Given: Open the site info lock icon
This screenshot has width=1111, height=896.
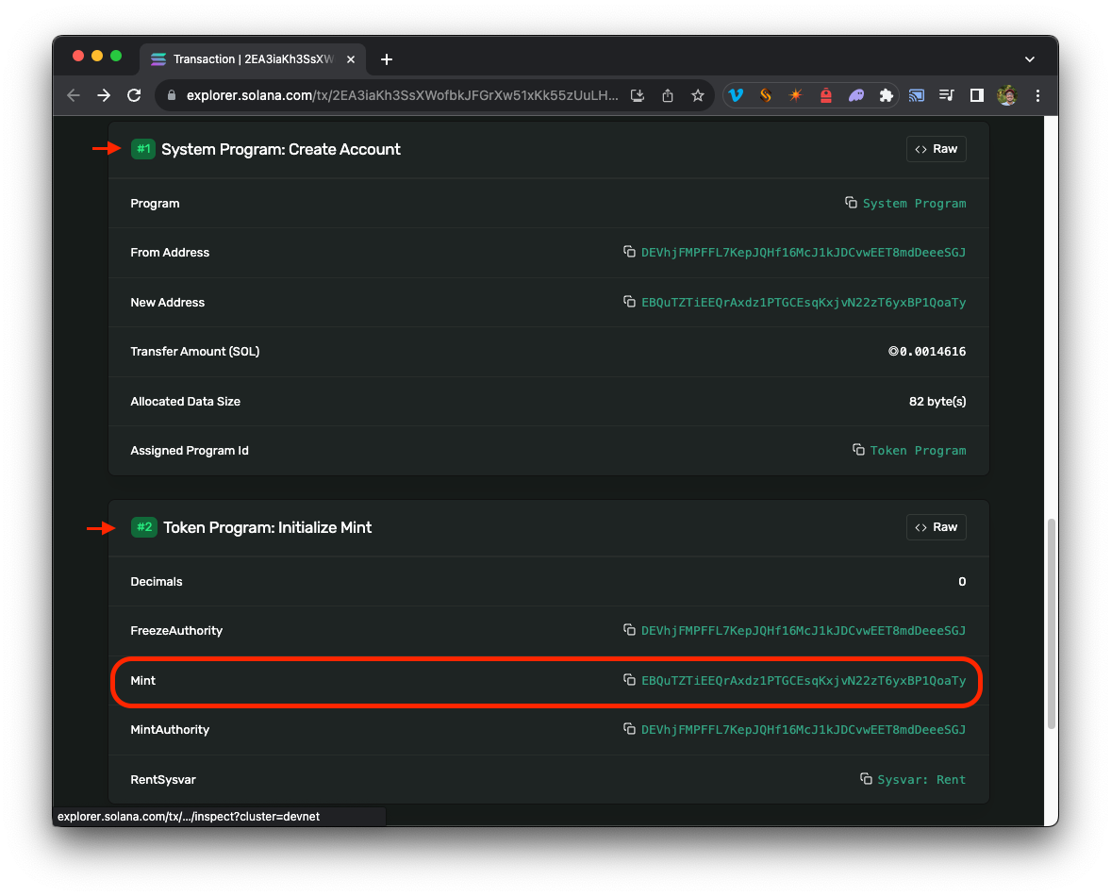Looking at the screenshot, I should pos(171,95).
